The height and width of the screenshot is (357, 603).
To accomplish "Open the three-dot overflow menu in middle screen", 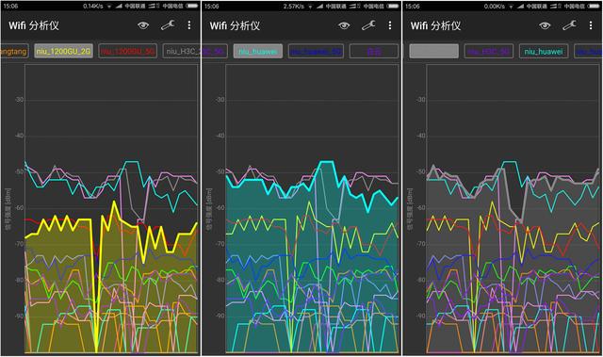I will coord(389,25).
